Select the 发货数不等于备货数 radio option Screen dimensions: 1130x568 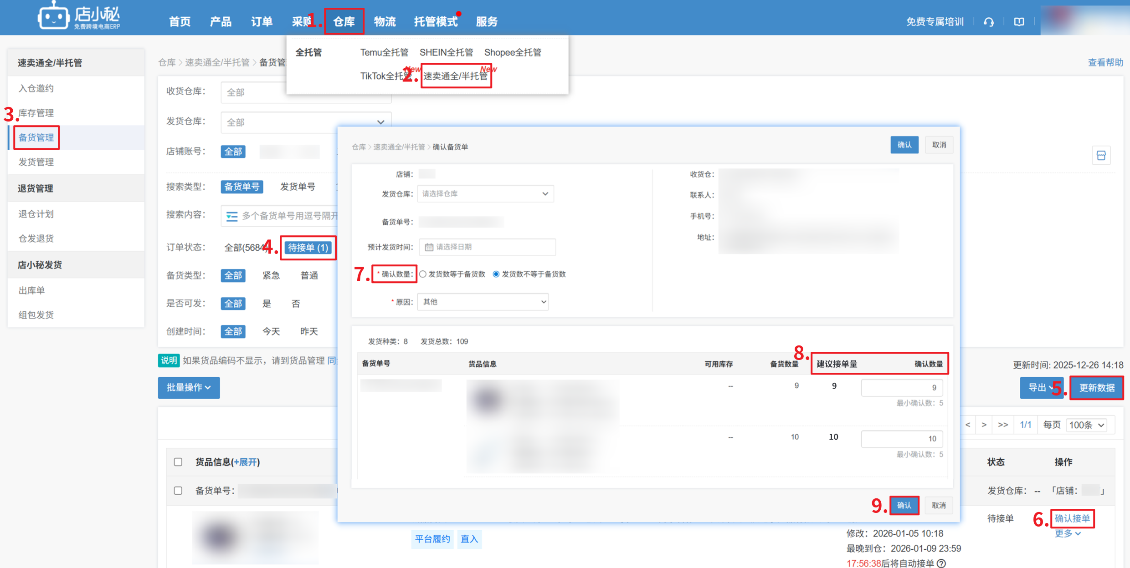tap(496, 274)
